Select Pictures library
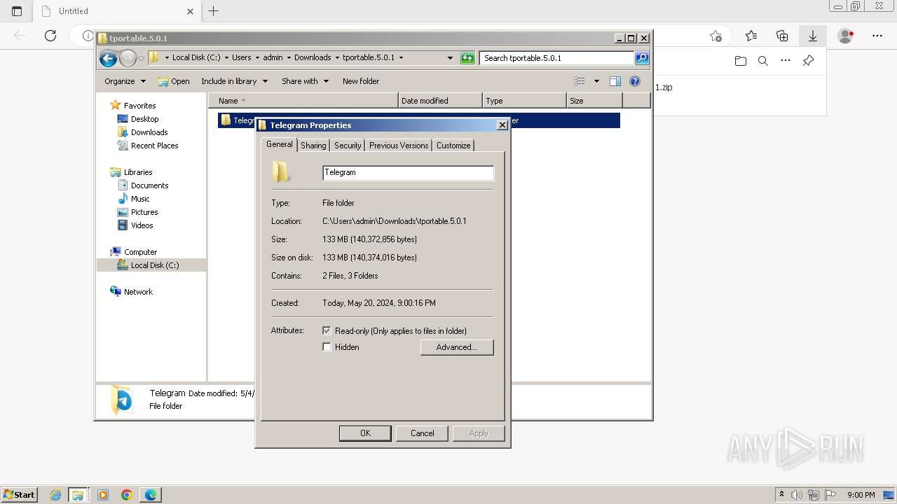The height and width of the screenshot is (504, 897). [144, 212]
